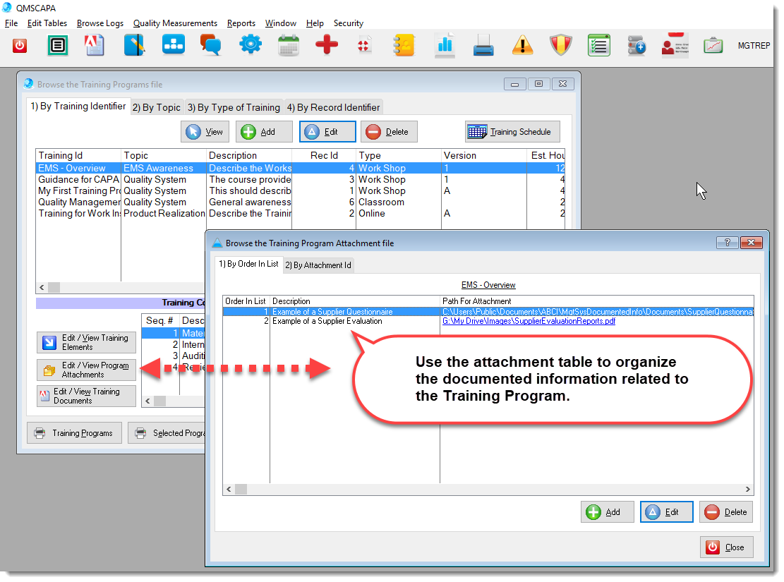Click the Adobe document toolbar icon
This screenshot has height=582, width=784.
95,45
